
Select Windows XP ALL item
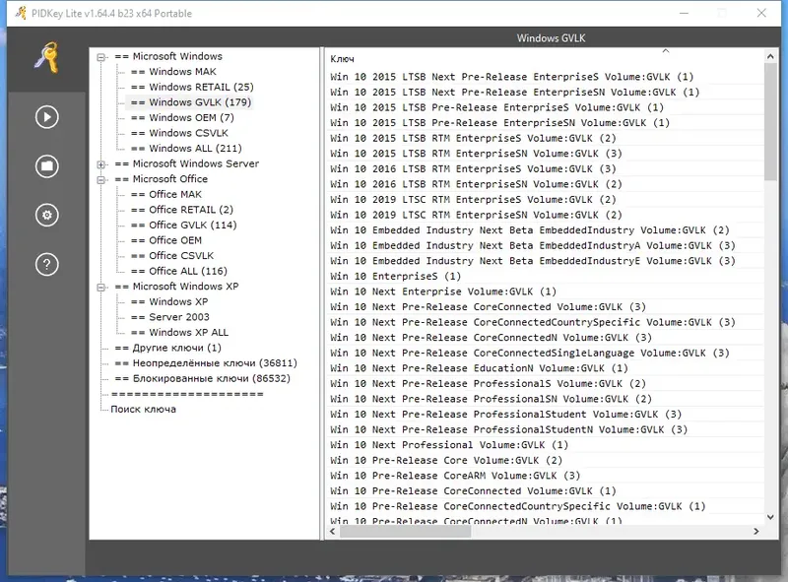(x=179, y=332)
